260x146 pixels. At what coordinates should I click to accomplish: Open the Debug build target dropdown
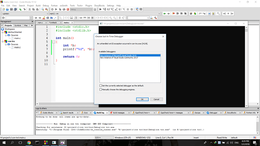click(81, 9)
